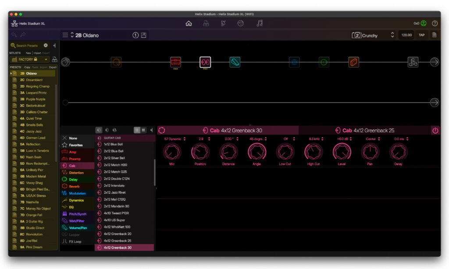
Task: Click the preset stepper arrows next to 2B Oldano
Action: coord(71,35)
